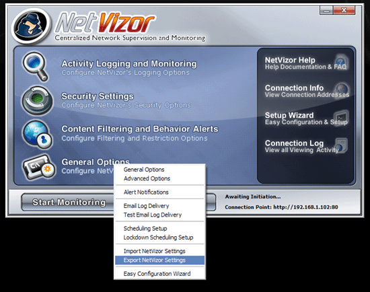Screen dimensions: 370x292
Task: Open Activity Logging and Monitoring heading
Action: point(129,64)
